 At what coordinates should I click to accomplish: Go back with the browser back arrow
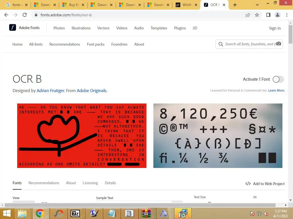point(6,15)
